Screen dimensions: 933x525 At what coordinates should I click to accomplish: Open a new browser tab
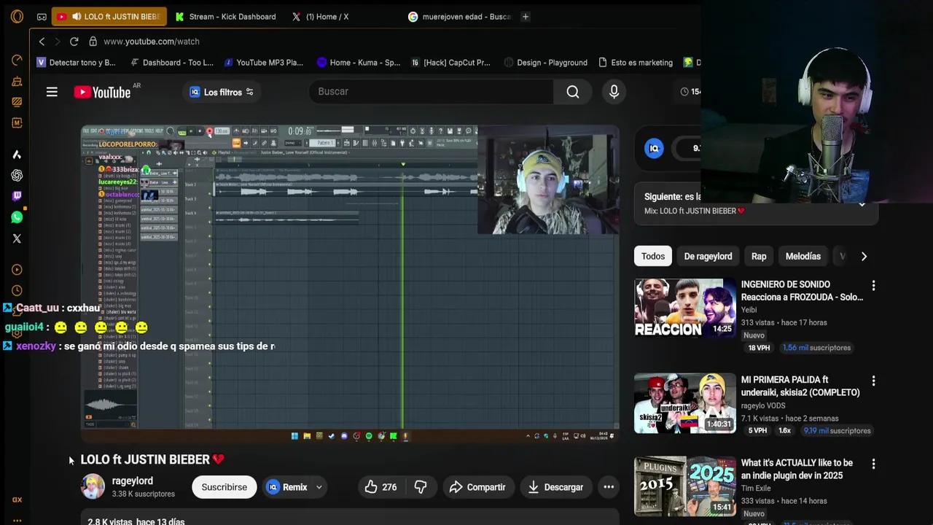[525, 17]
